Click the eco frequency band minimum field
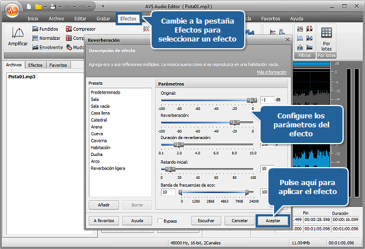This screenshot has height=249, width=365. pos(168,192)
